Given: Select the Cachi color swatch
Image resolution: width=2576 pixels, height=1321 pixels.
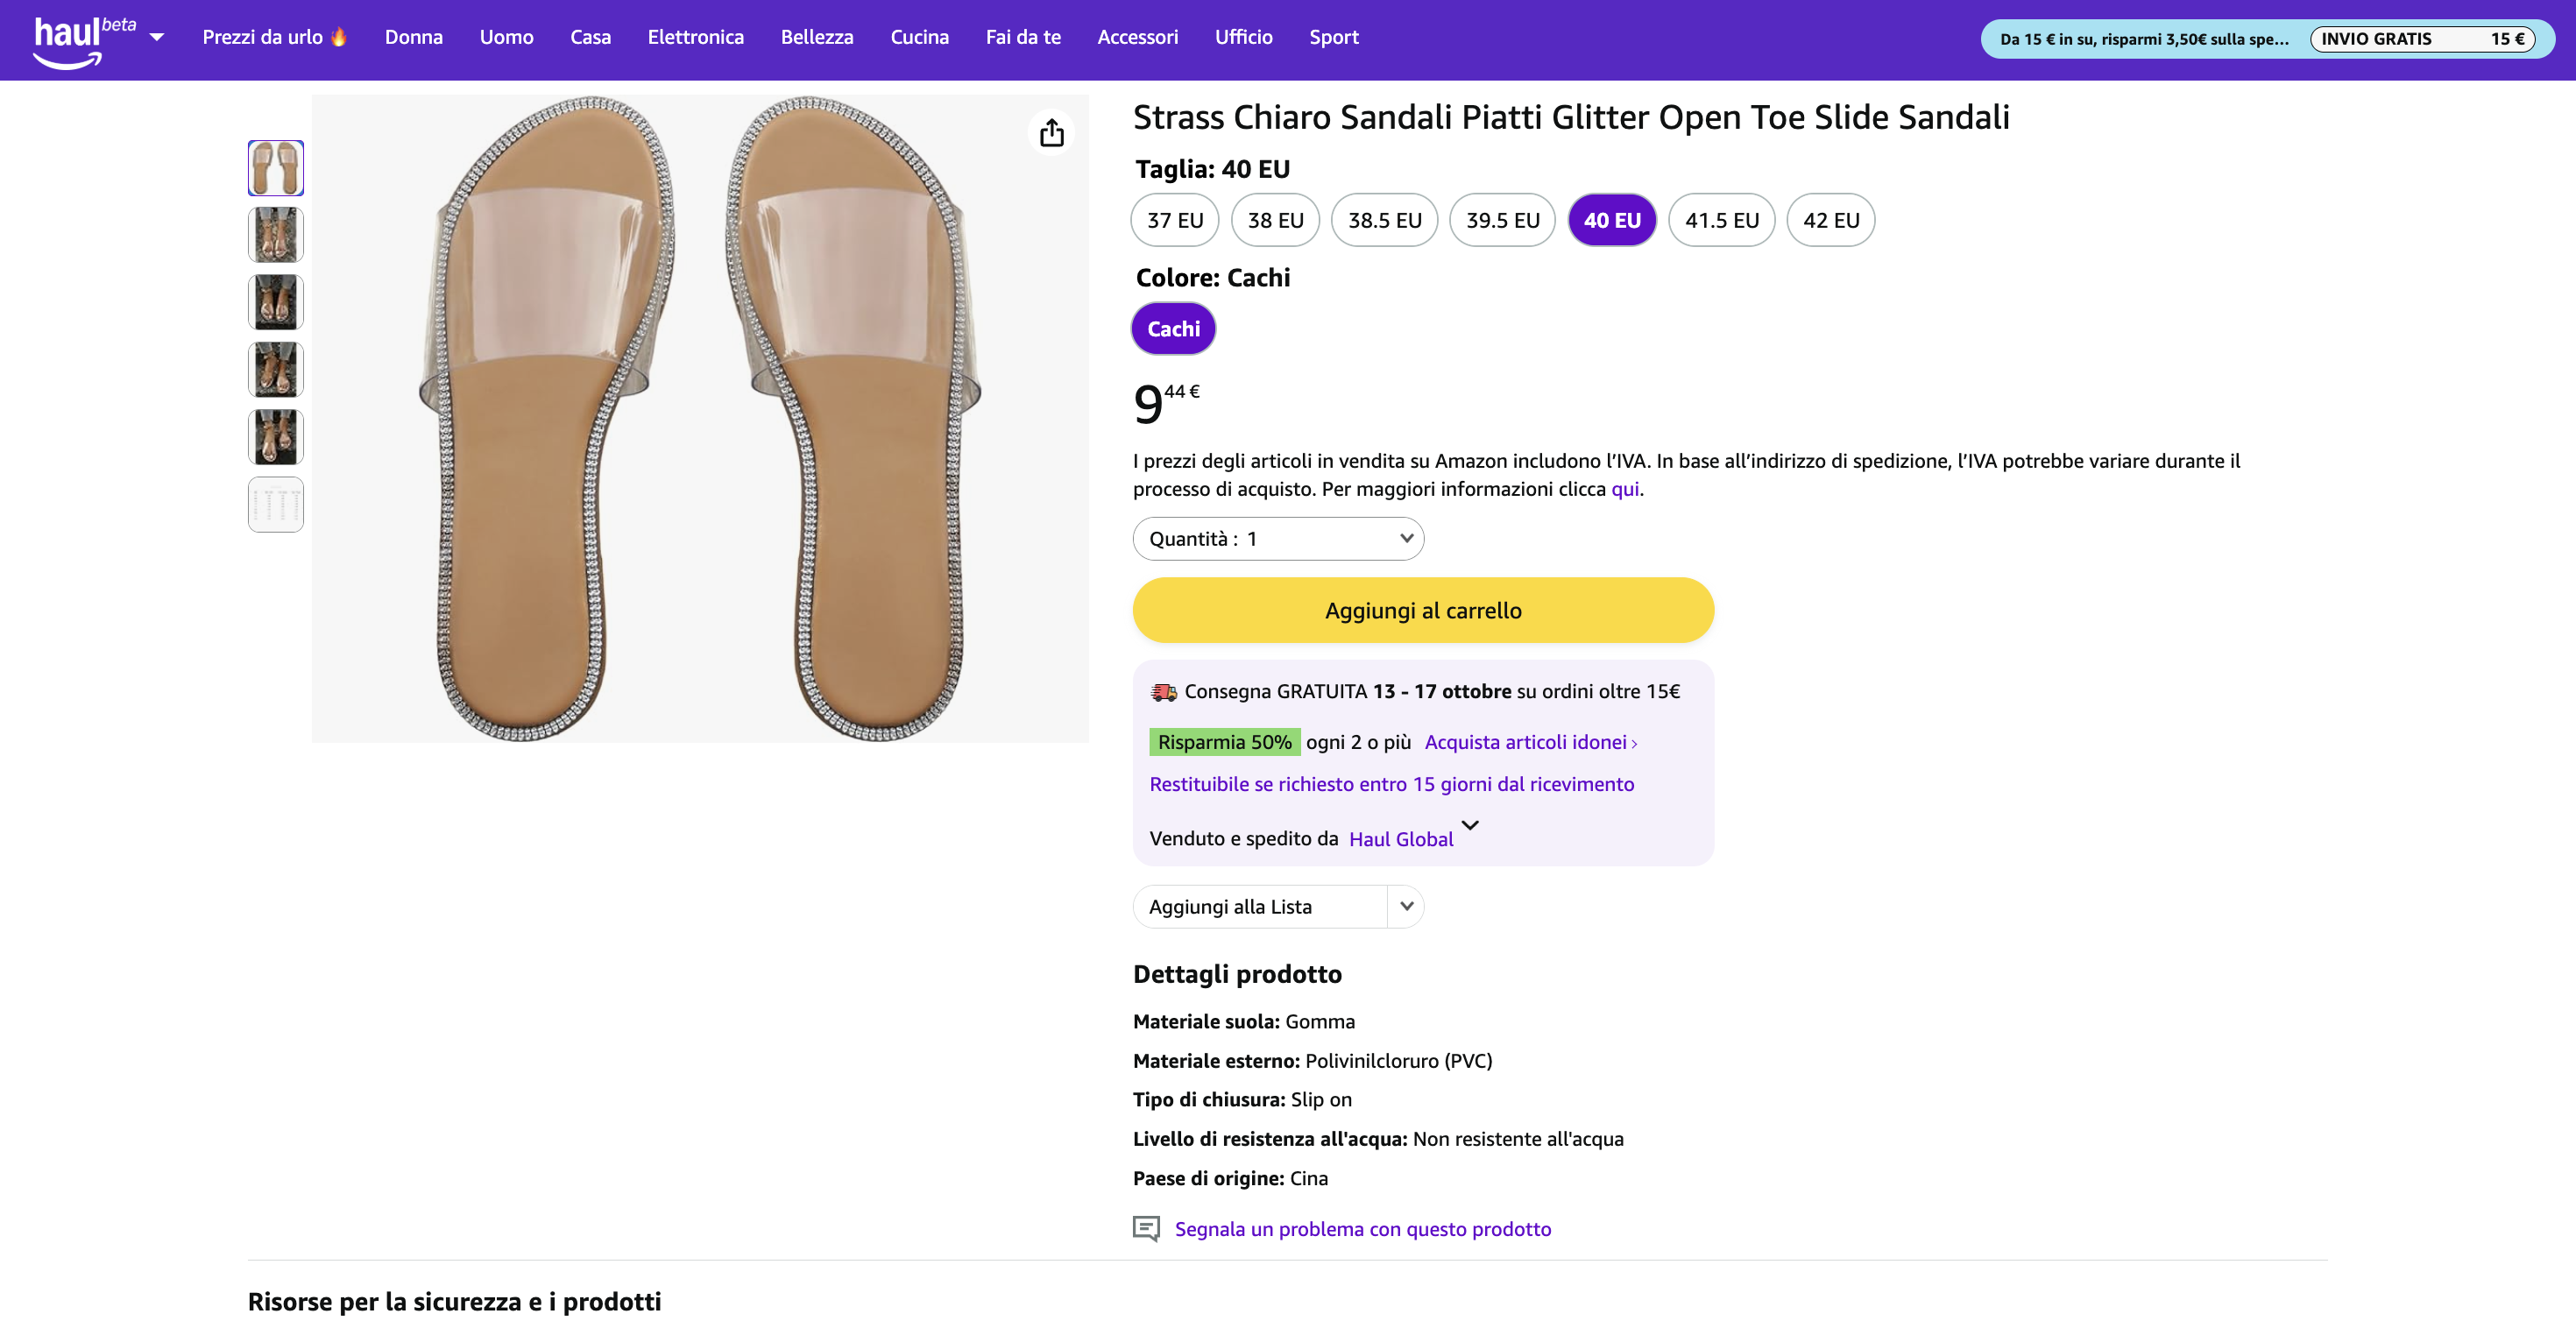Looking at the screenshot, I should [1173, 329].
